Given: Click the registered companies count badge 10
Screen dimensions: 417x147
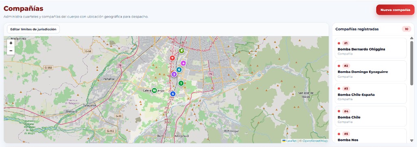Looking at the screenshot, I should [406, 29].
